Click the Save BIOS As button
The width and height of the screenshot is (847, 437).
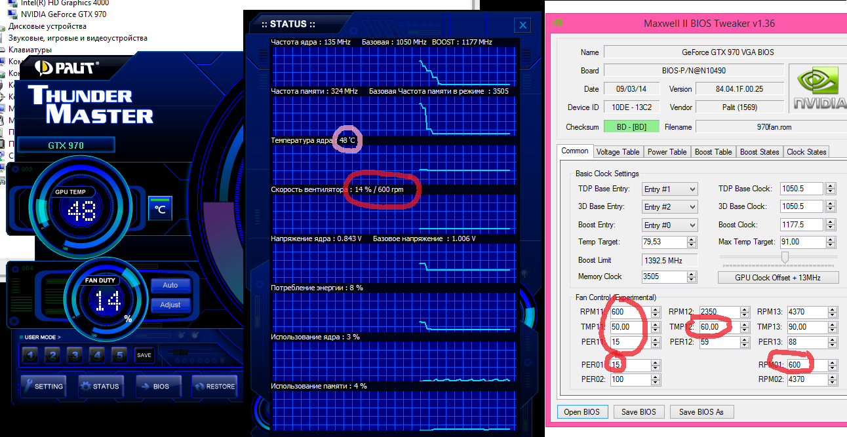point(701,412)
